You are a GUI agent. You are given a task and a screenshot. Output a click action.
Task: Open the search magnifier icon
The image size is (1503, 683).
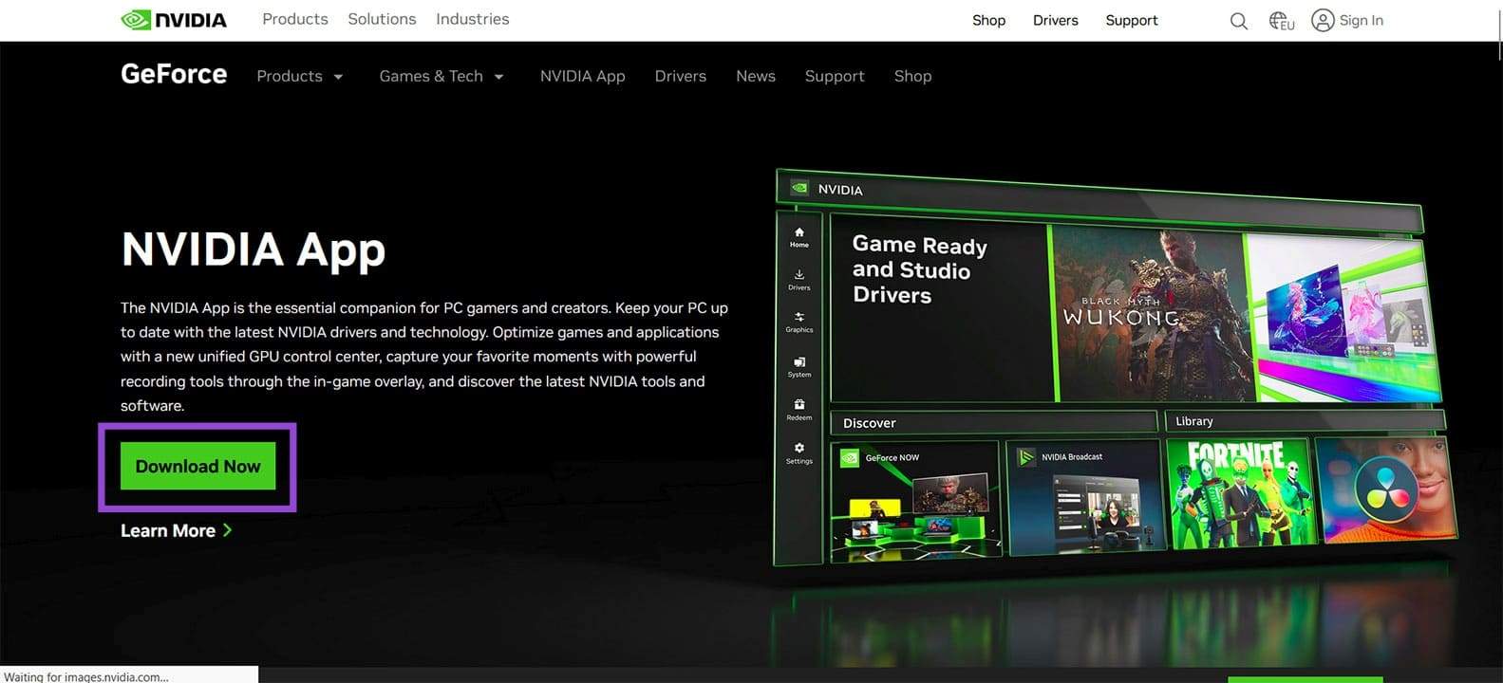pyautogui.click(x=1238, y=21)
